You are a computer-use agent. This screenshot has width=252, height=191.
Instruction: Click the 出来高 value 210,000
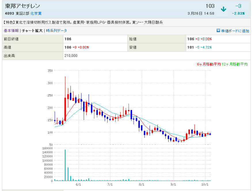point(71,56)
